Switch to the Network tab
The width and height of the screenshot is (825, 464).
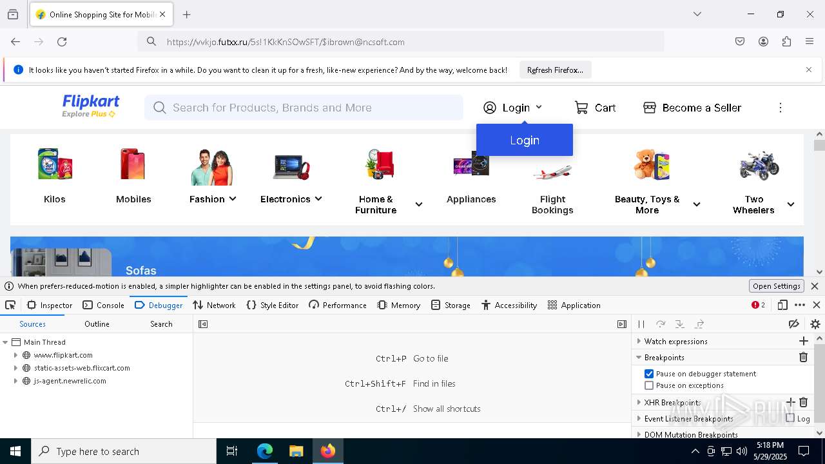point(215,305)
